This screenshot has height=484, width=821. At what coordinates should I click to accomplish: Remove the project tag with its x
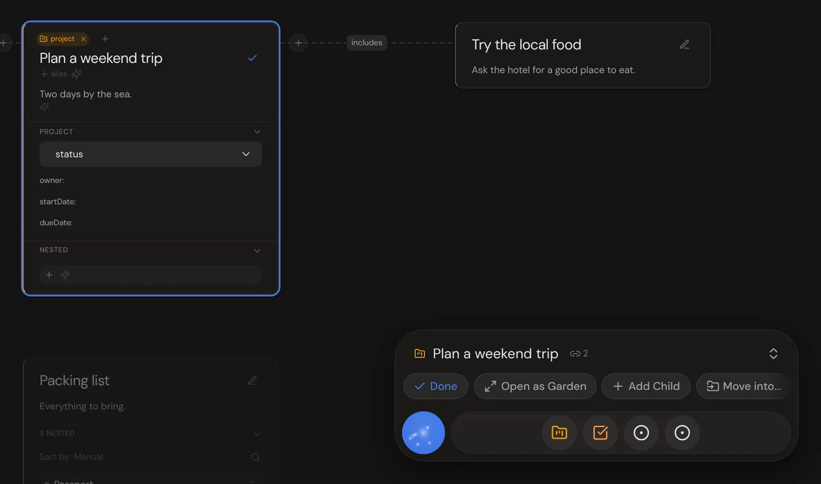pos(83,39)
